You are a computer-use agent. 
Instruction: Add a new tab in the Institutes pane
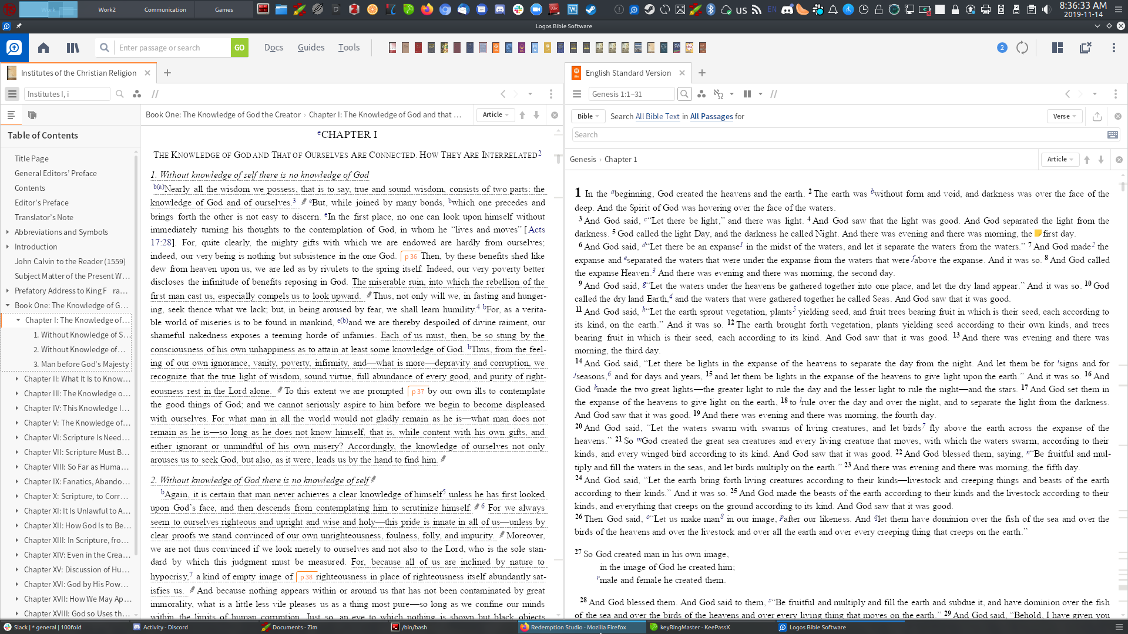(x=167, y=73)
